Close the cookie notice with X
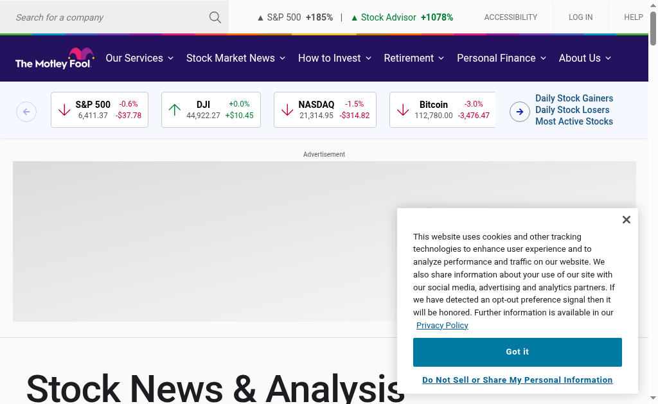 click(x=626, y=220)
